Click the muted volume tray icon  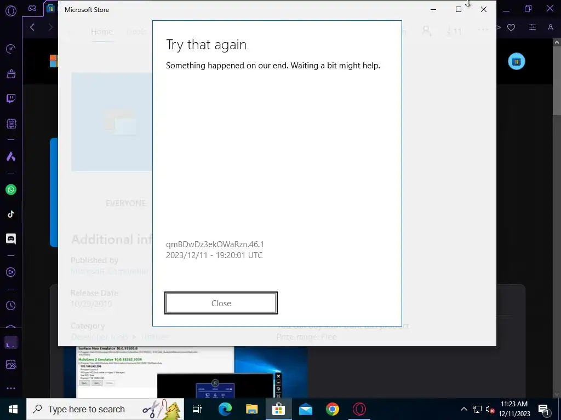[490, 409]
